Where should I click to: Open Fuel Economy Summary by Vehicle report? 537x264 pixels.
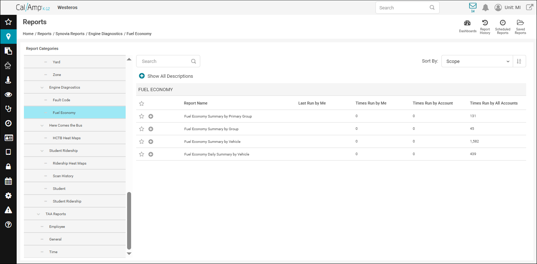(212, 142)
